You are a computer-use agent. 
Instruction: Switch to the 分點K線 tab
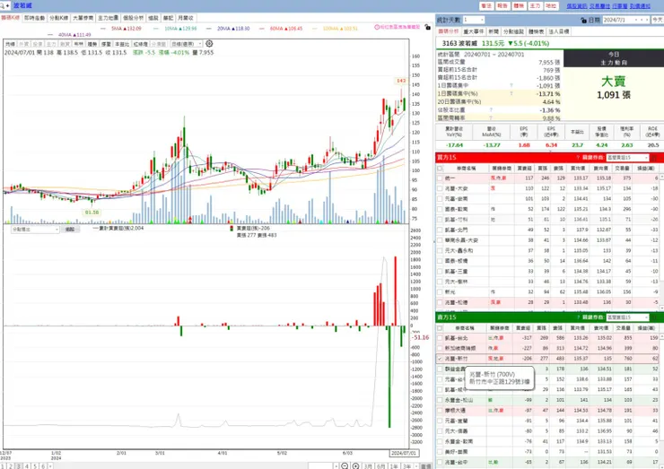[x=58, y=18]
